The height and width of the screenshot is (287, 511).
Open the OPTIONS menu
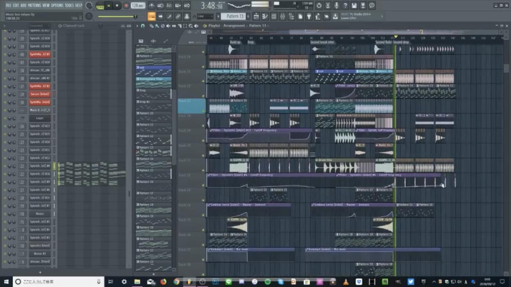(x=57, y=5)
